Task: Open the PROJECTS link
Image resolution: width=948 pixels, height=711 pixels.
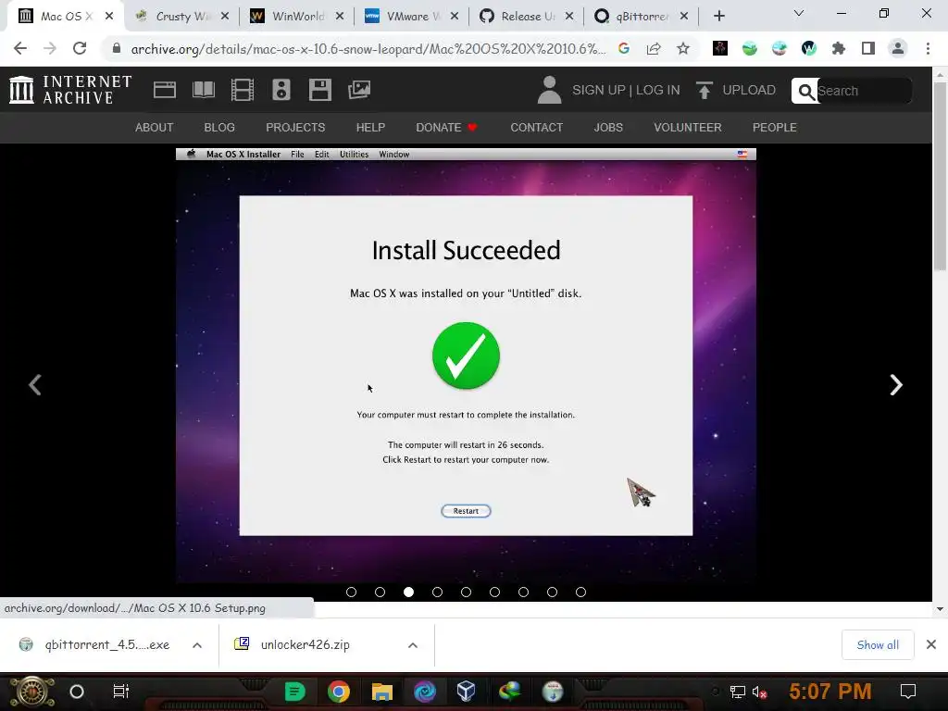Action: click(295, 128)
